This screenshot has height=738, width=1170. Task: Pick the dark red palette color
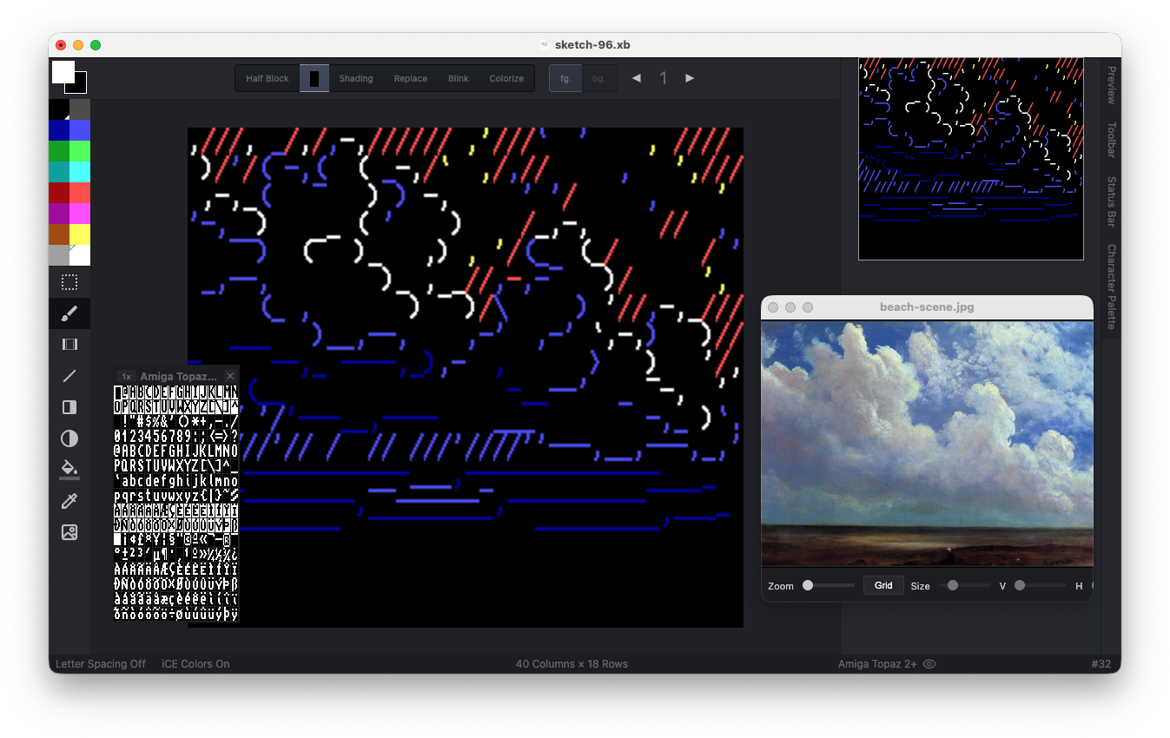coord(59,193)
